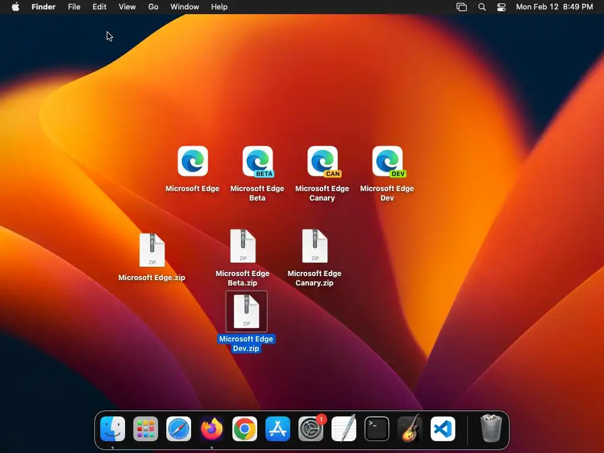Click the Stage Manager menu bar icon
Viewport: 604px width, 453px height.
[x=461, y=7]
